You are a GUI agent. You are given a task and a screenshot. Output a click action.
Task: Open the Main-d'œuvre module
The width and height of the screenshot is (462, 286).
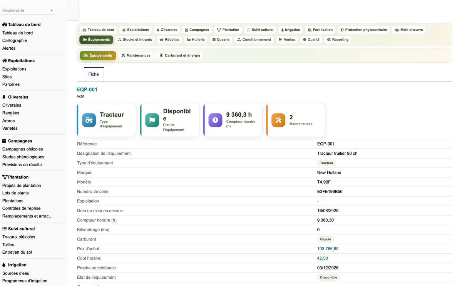[x=409, y=30]
